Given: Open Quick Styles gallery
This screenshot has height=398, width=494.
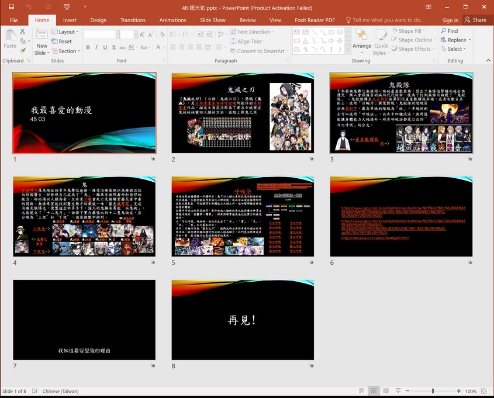Looking at the screenshot, I should tap(381, 42).
